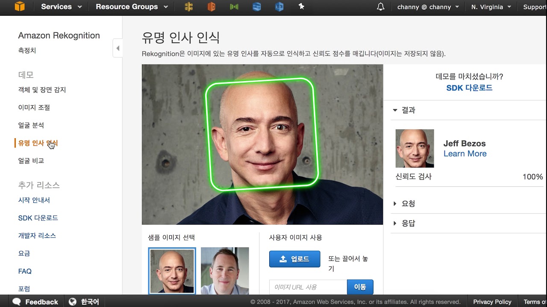Image resolution: width=547 pixels, height=307 pixels.
Task: Click SDK 다운로드 in the results panel
Action: click(x=469, y=88)
